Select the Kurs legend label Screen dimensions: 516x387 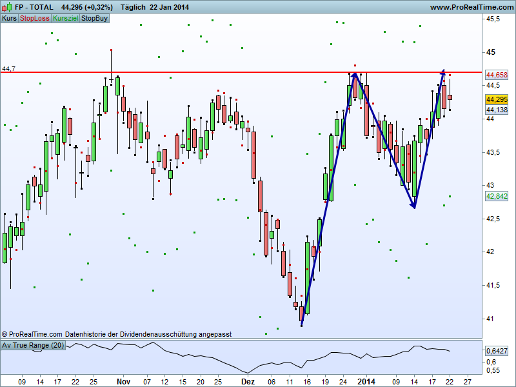tap(9, 18)
